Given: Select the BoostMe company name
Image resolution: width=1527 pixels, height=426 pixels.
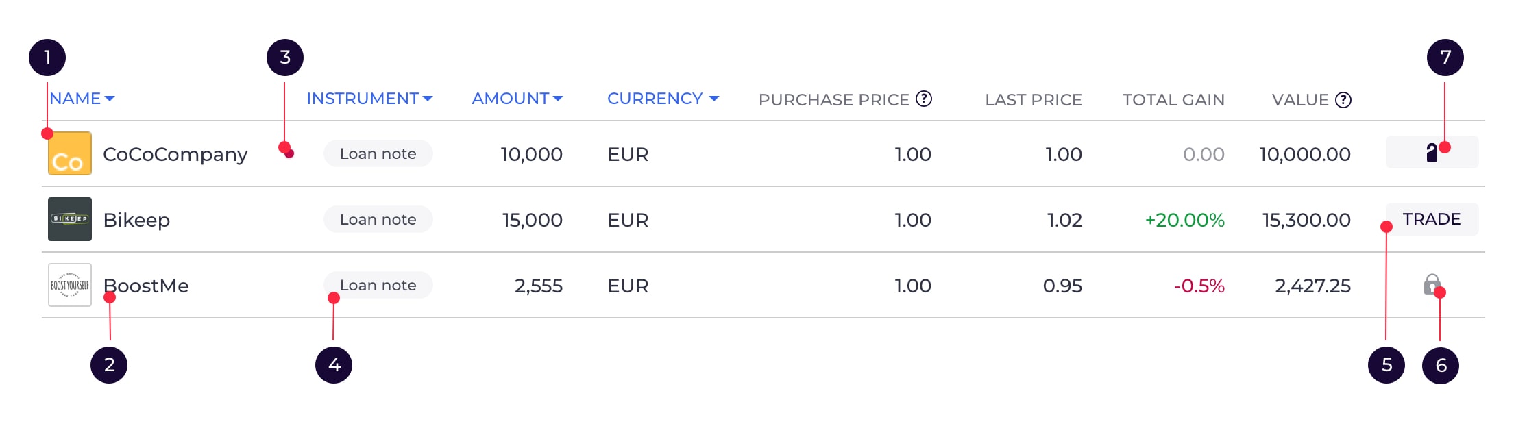Looking at the screenshot, I should [x=146, y=286].
